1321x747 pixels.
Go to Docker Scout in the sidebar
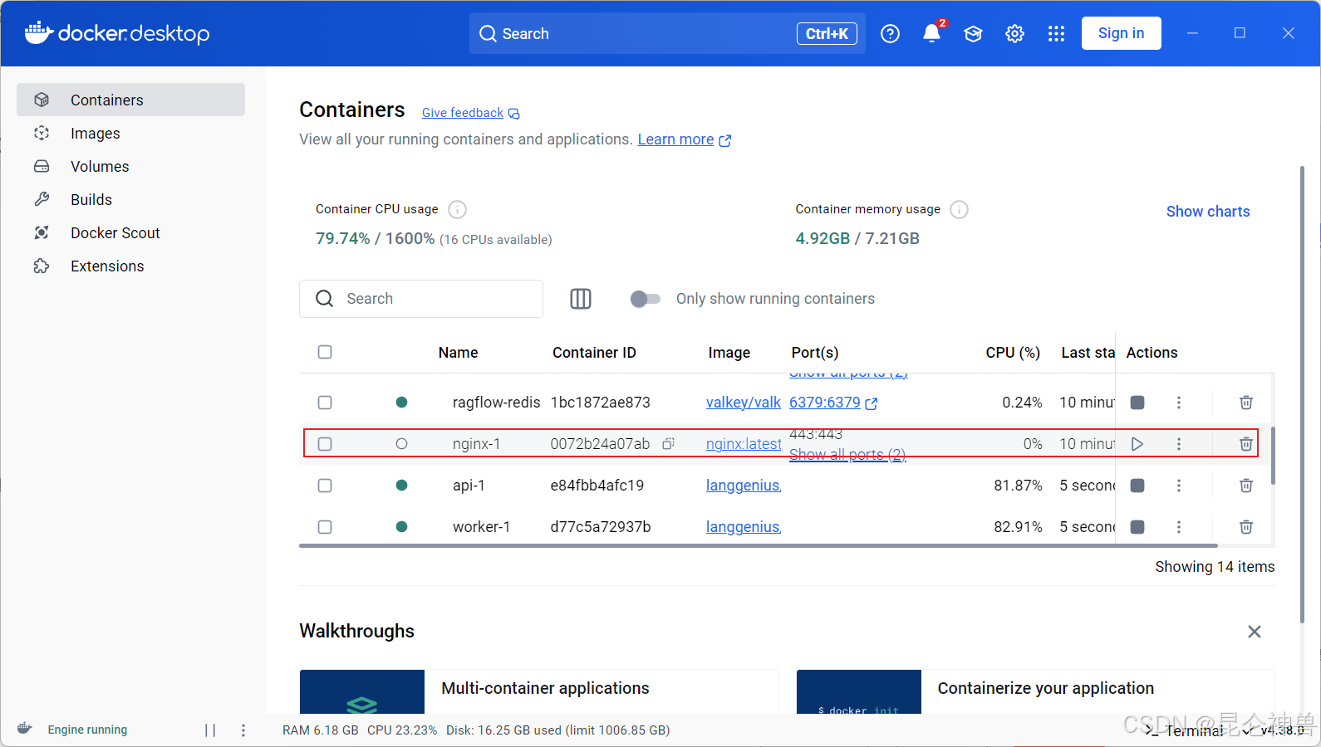(130, 232)
